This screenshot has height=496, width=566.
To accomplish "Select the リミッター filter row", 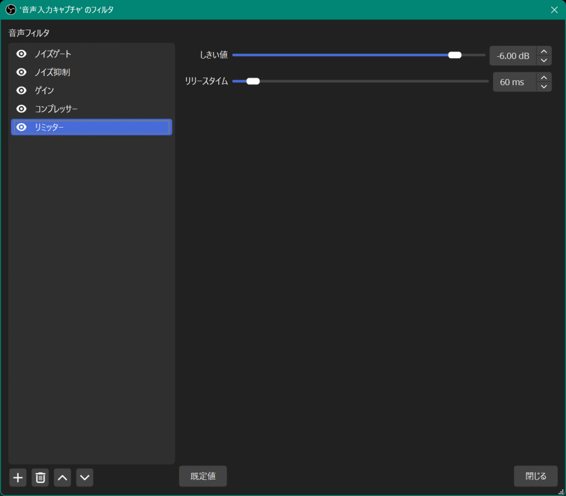I will [92, 127].
